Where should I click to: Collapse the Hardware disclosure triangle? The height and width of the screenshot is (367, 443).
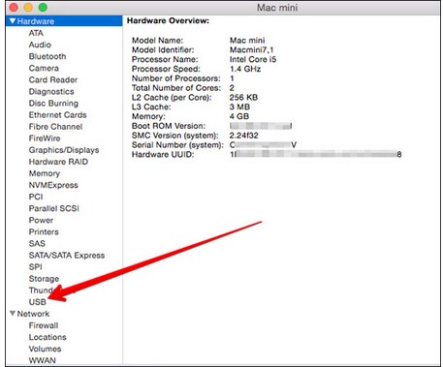click(13, 21)
